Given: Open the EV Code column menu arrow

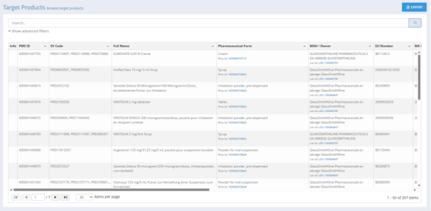Looking at the screenshot, I should [x=108, y=46].
